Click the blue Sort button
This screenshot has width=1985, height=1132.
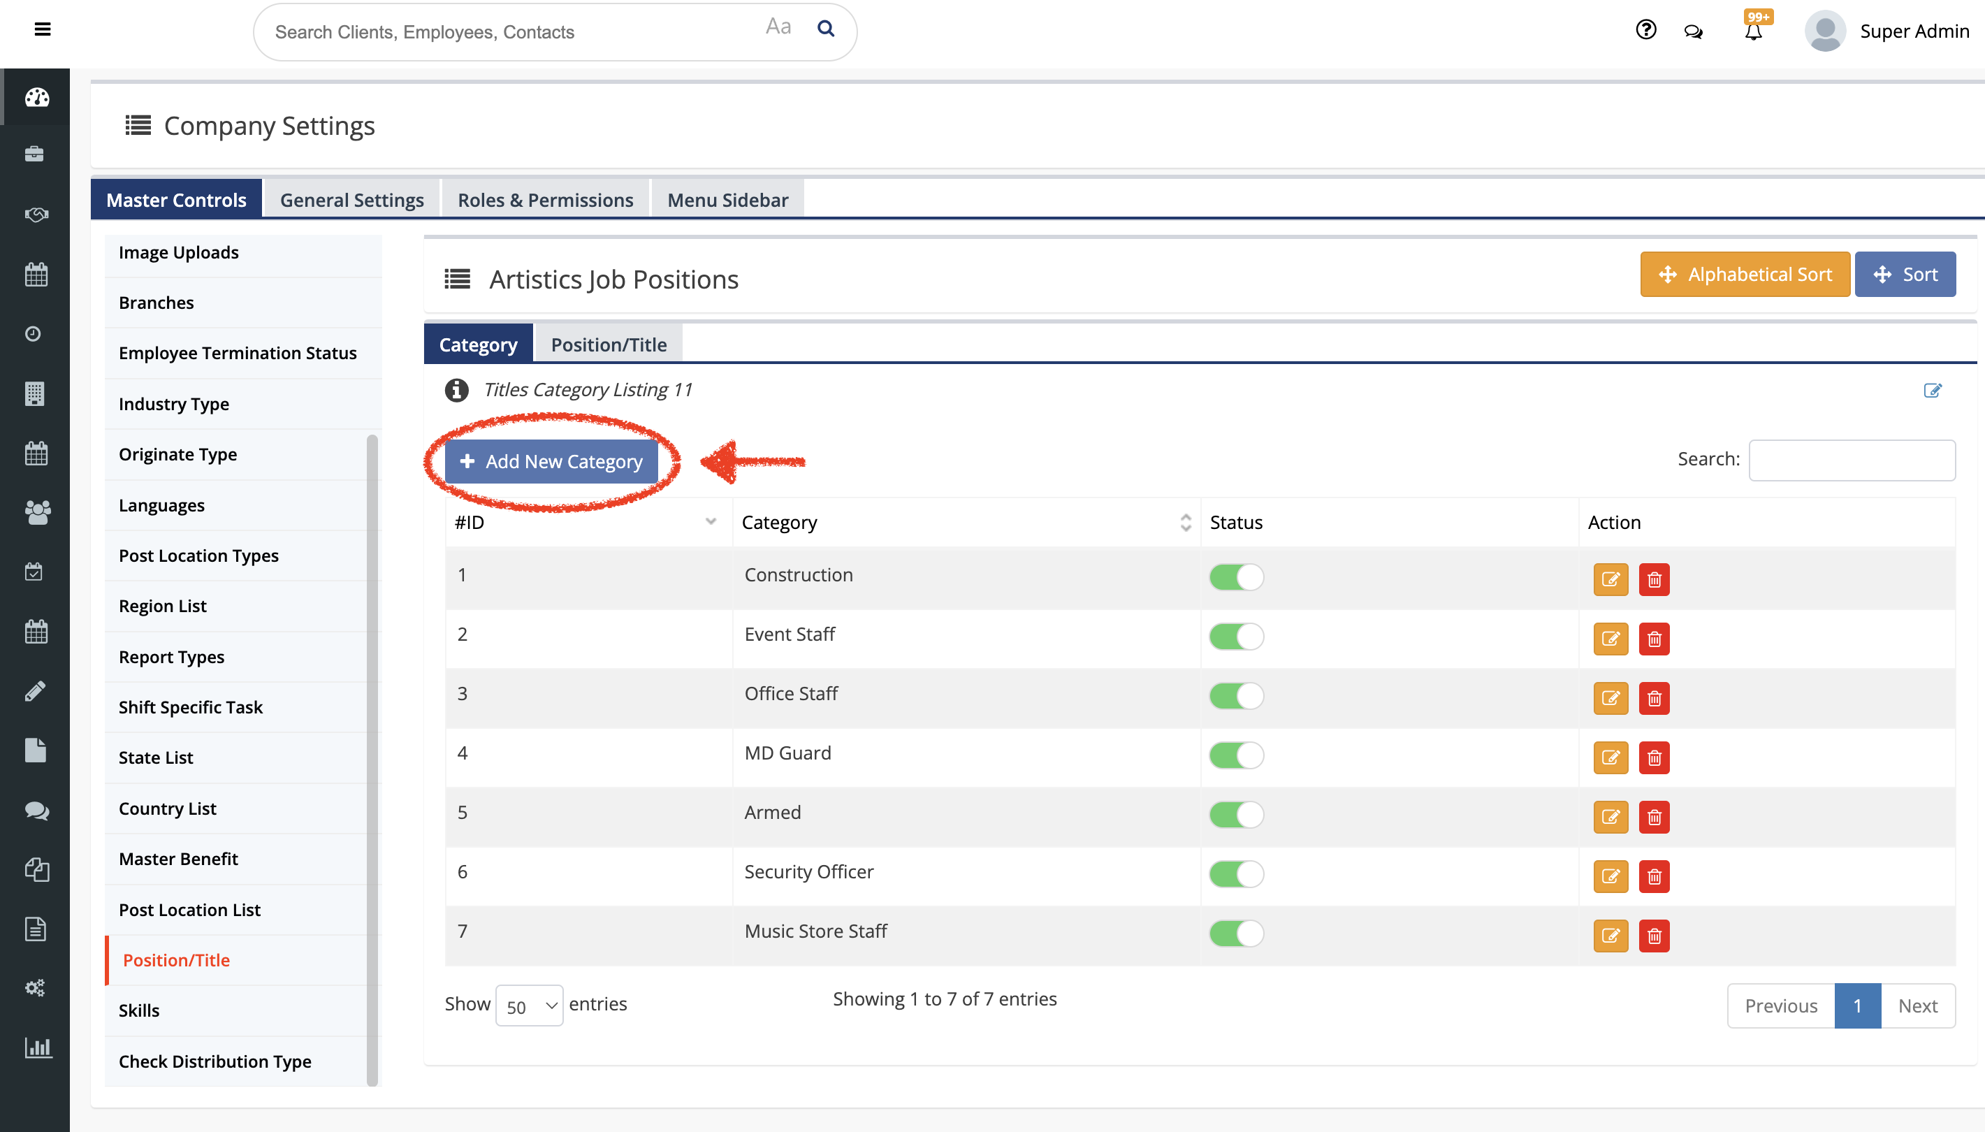(1905, 275)
